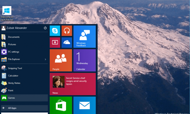Open the Mail envelope tile
The width and height of the screenshot is (190, 114).
pyautogui.click(x=85, y=105)
